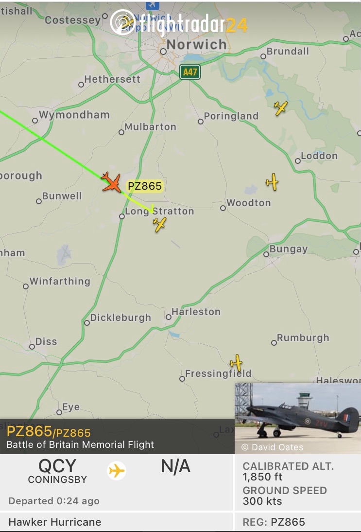Screen dimensions: 361x532
Task: Select the red PZ865 aircraft icon
Action: 112,183
